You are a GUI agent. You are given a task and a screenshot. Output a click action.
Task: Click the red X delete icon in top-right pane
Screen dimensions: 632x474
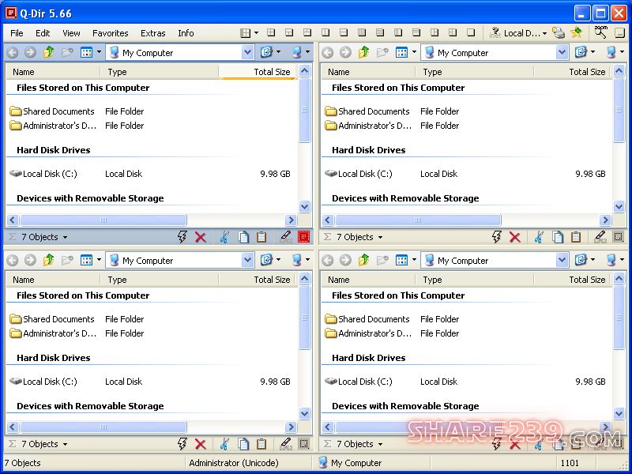pos(515,237)
